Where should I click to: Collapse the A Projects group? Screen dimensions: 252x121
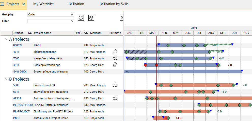6,39
